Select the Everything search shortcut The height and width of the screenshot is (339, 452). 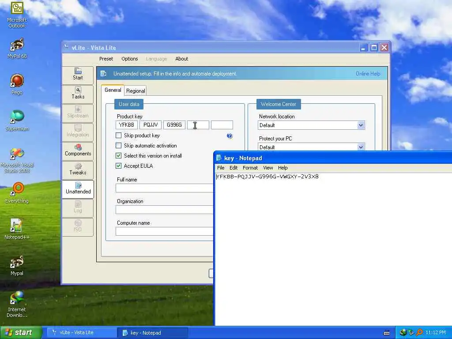tap(17, 192)
